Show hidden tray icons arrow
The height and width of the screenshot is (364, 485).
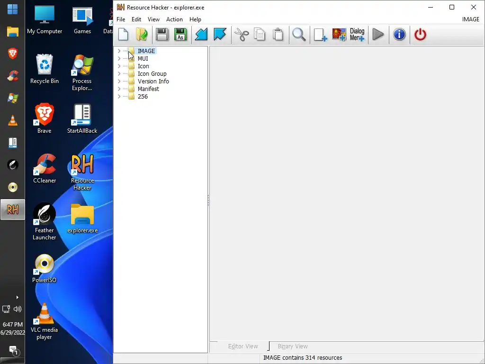pyautogui.click(x=18, y=298)
